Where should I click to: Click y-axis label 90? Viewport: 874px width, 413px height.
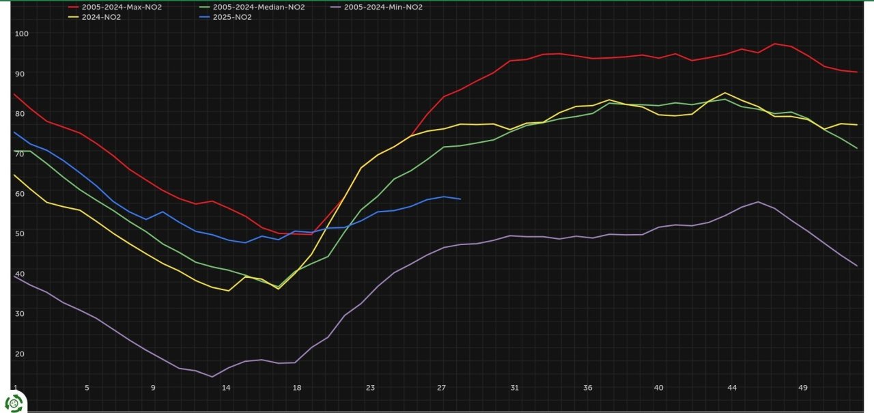click(x=19, y=74)
